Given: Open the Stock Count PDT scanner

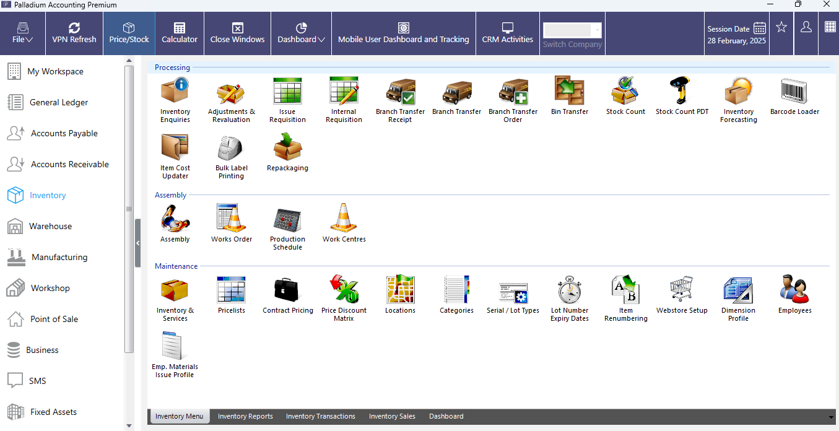Looking at the screenshot, I should 682,96.
